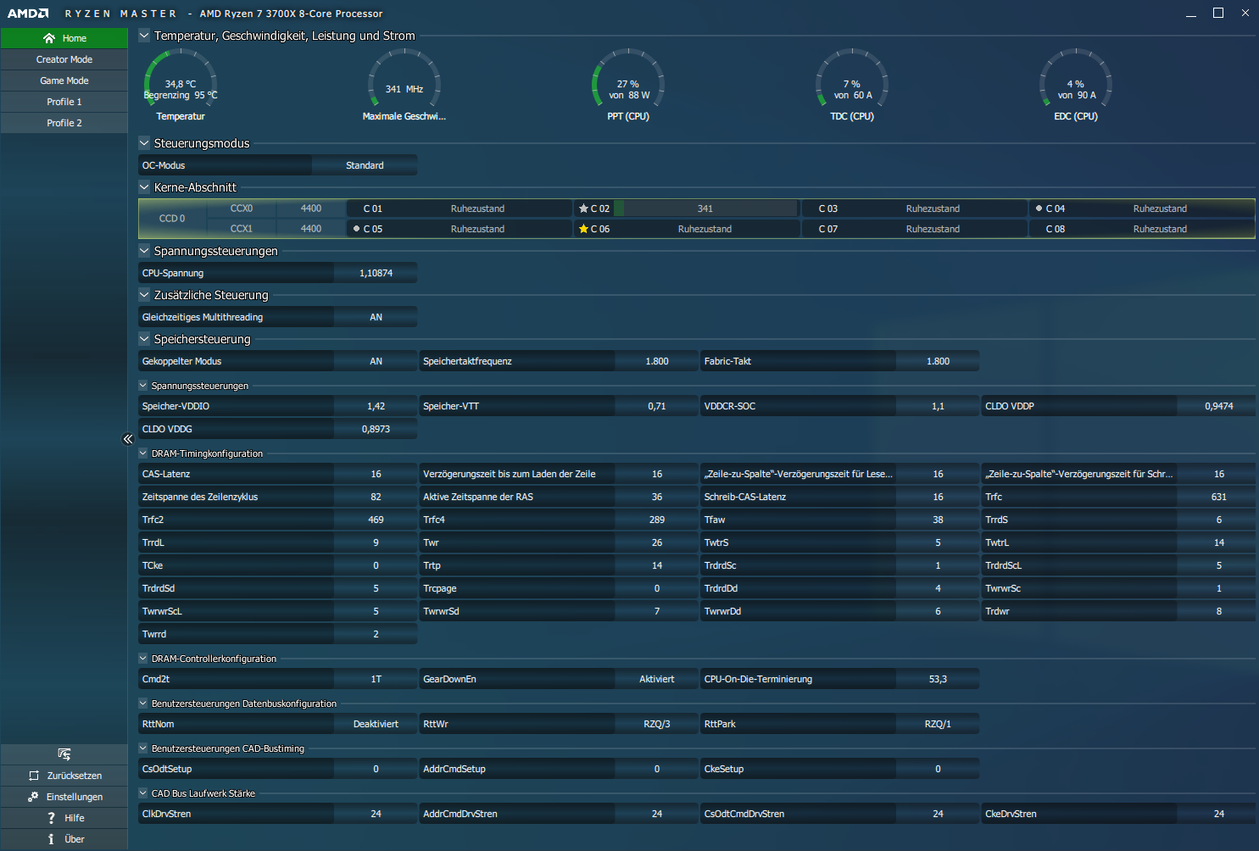
Task: Open Profile 2
Action: [64, 123]
